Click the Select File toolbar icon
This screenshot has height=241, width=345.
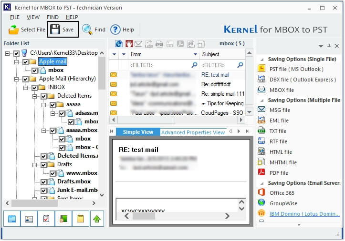tap(14, 30)
